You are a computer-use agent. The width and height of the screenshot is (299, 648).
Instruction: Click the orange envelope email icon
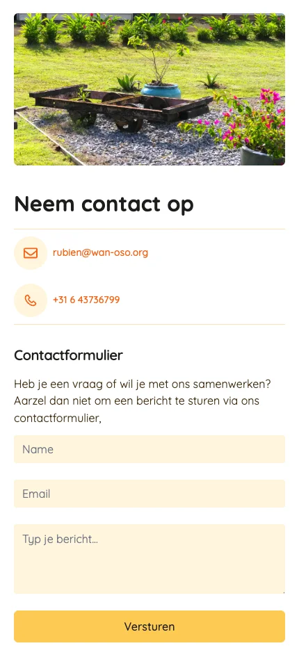(x=31, y=253)
